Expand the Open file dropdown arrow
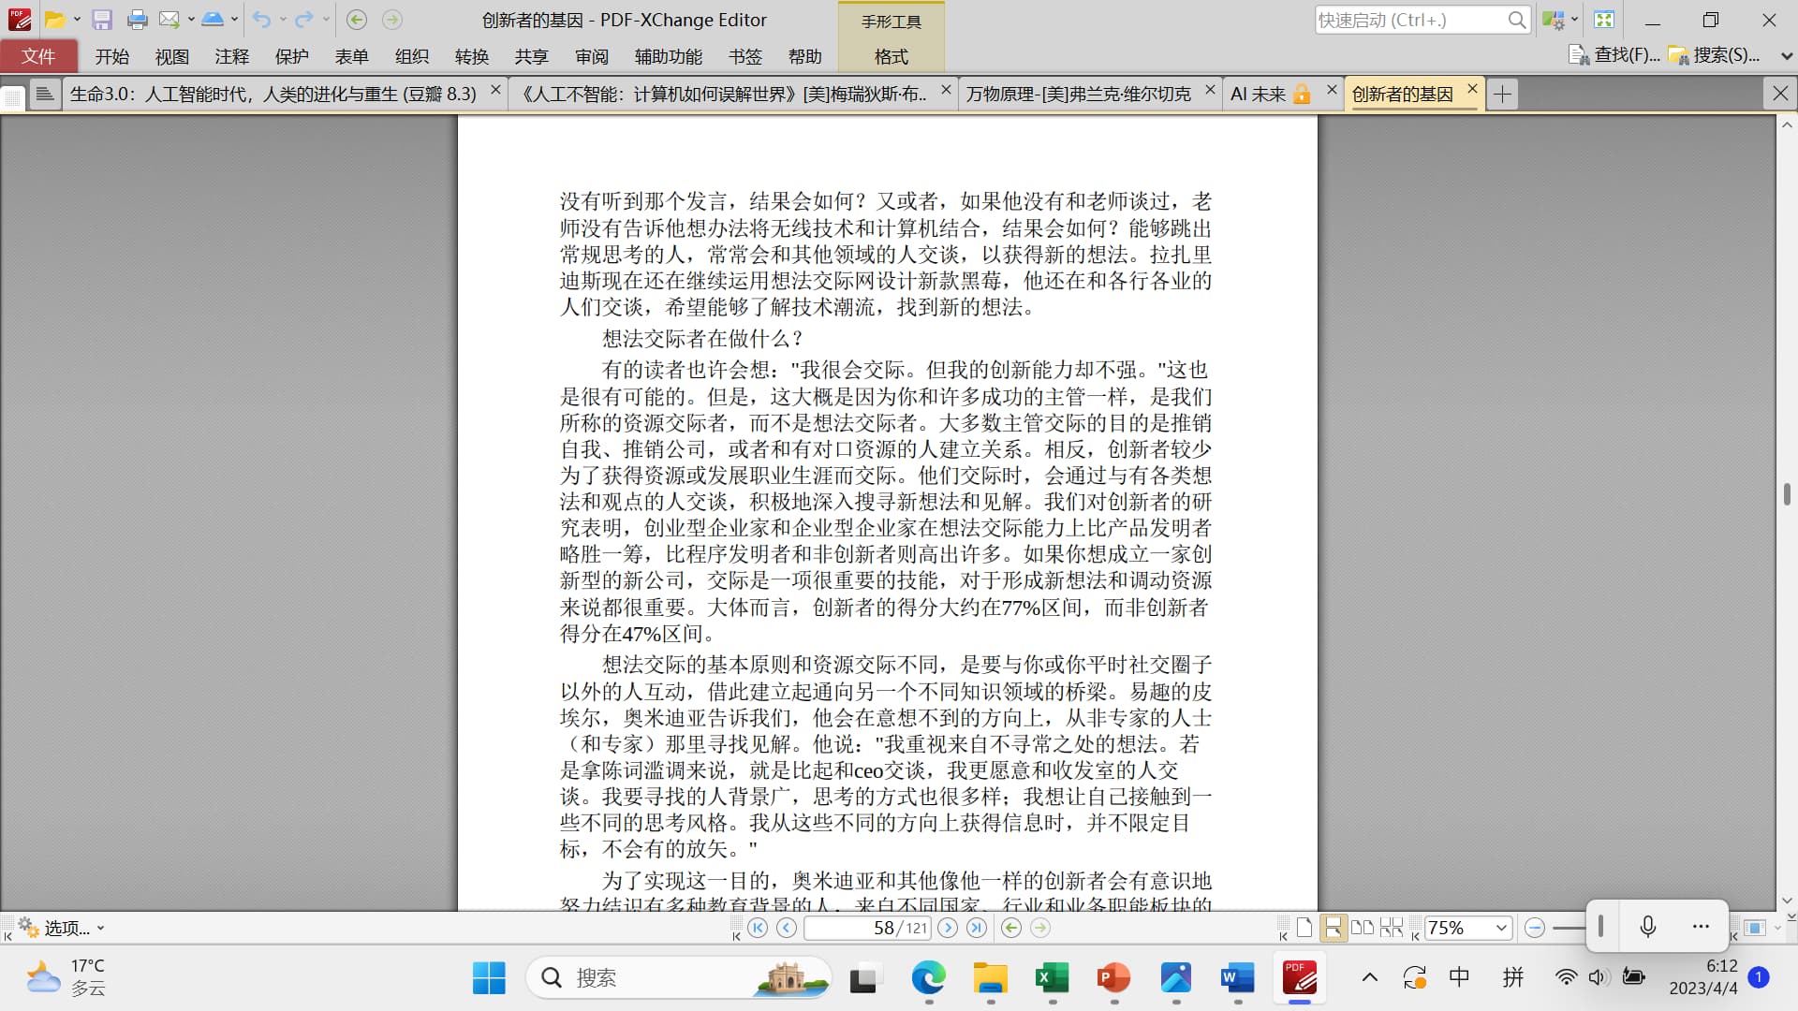Screen dimensions: 1798x1011 point(77,20)
